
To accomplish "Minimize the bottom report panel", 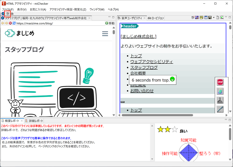I will click(x=226, y=120).
